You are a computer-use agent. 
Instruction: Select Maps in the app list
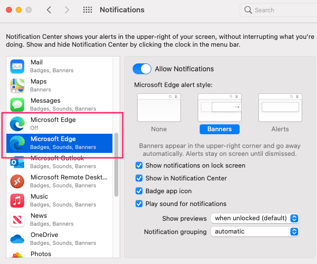pos(59,86)
